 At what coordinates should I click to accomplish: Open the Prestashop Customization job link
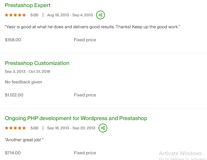(x=37, y=63)
